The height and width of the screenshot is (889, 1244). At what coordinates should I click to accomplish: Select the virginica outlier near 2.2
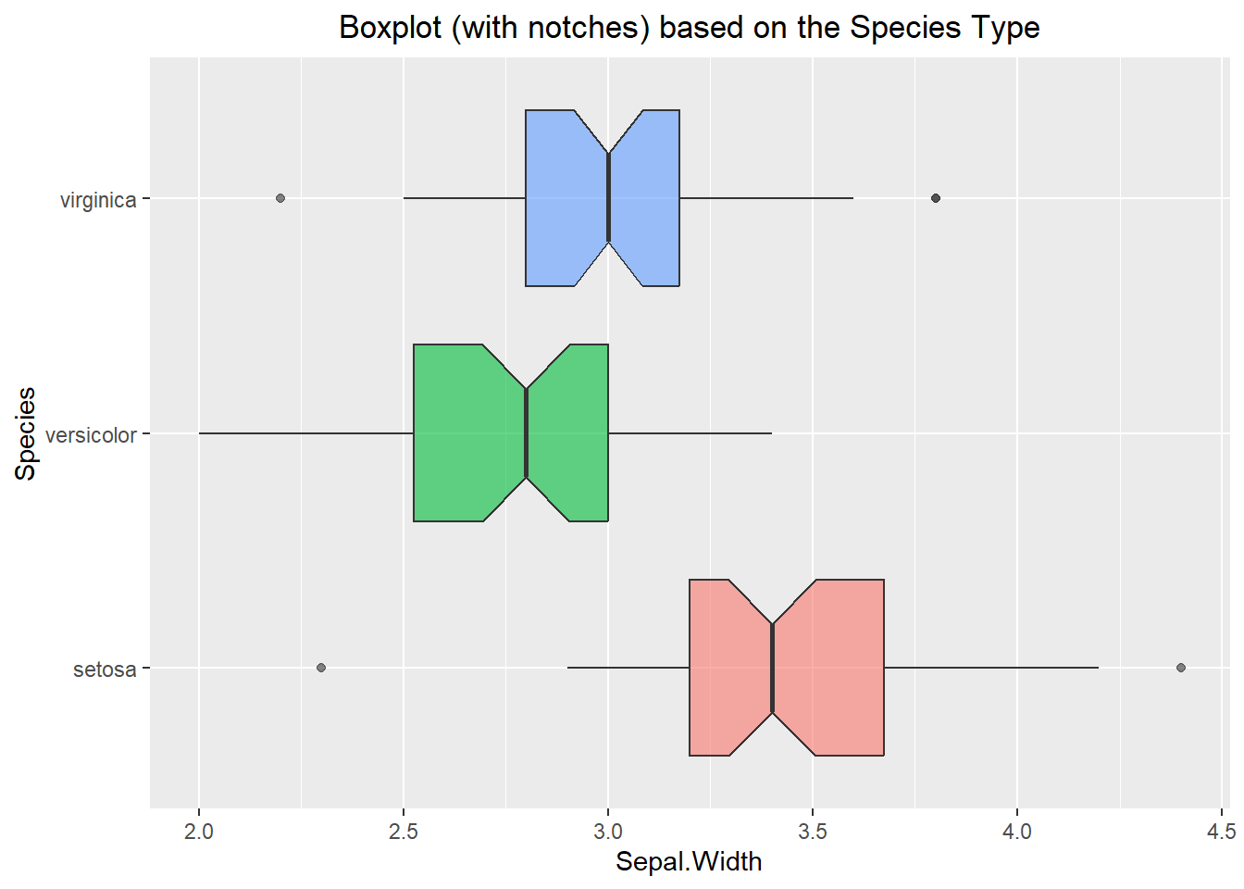point(280,198)
